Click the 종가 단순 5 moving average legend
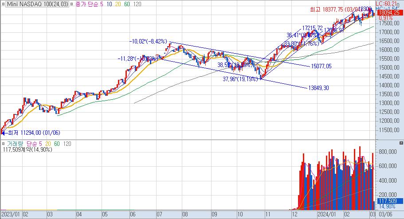Screen dimensions: 404x219 pos(89,4)
